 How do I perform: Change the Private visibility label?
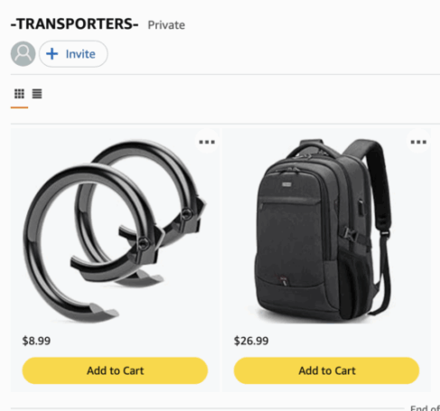click(166, 25)
